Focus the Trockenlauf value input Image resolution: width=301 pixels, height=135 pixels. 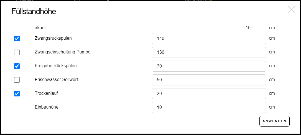pyautogui.click(x=209, y=94)
